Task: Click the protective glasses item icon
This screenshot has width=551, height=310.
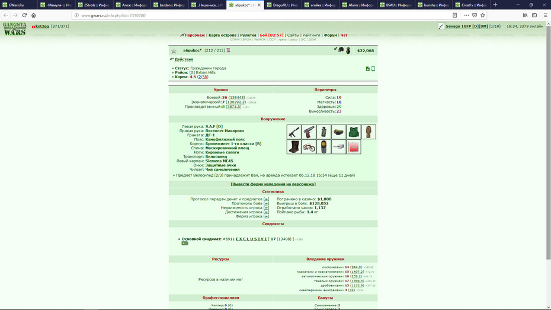Action: [339, 147]
